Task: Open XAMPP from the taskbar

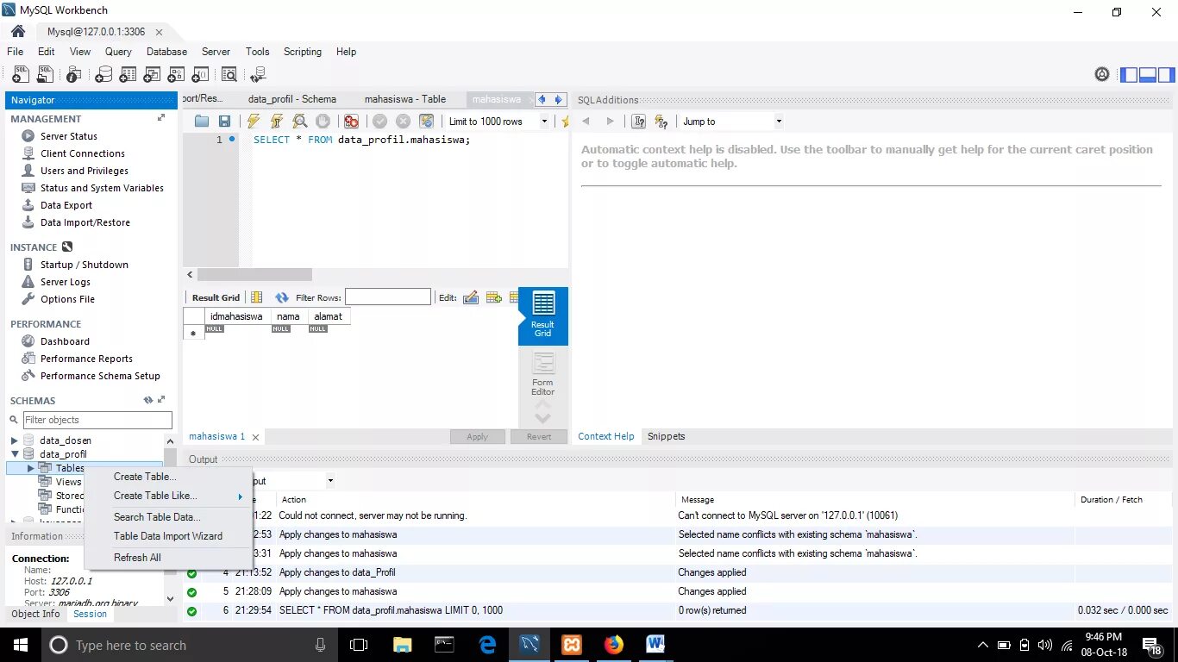Action: coord(571,644)
